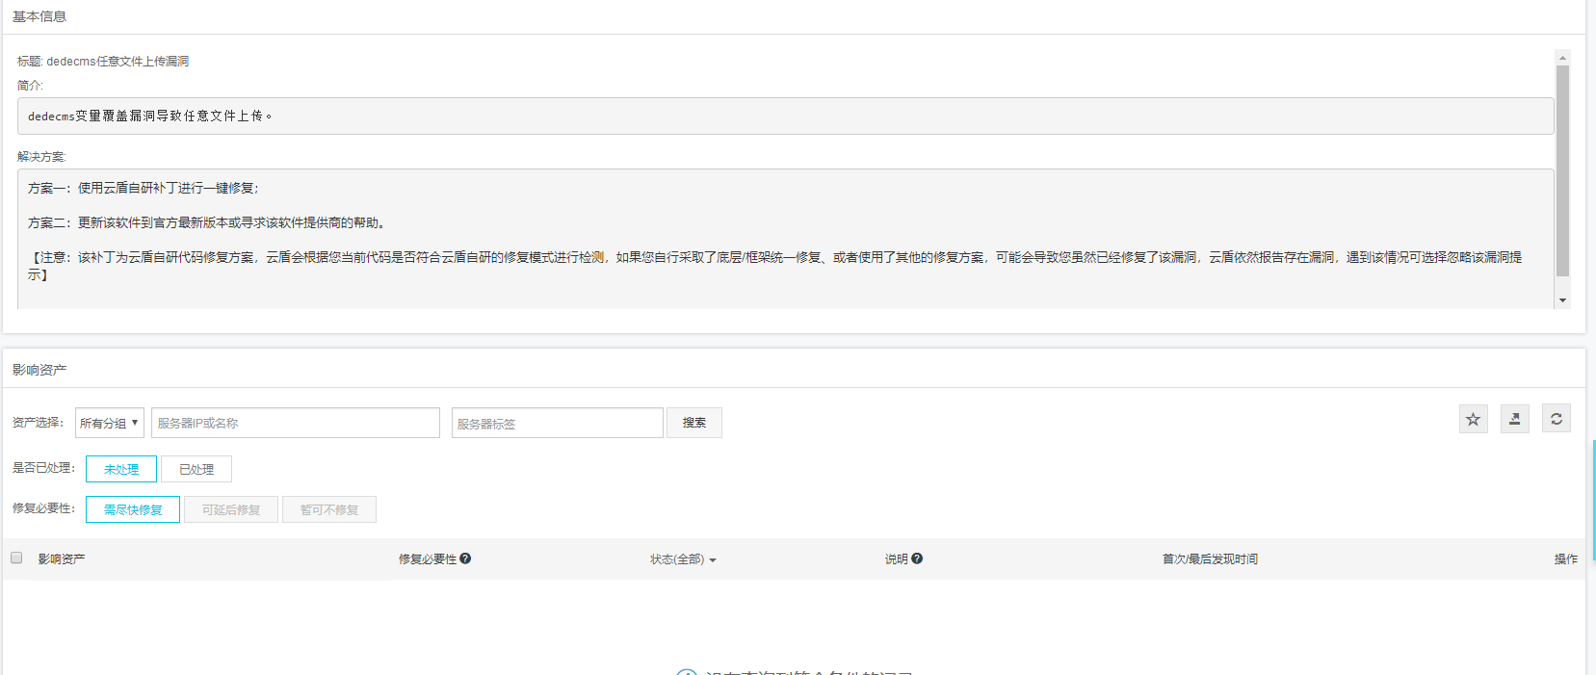Click the info panel scrollbar thumb
Screen dimensions: 1596x675
tap(1562, 171)
